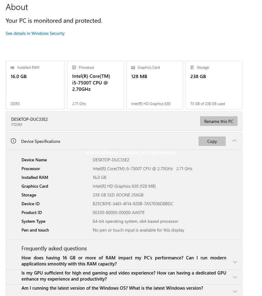Click the Storage card icon
This screenshot has width=262, height=296.
[192, 67]
